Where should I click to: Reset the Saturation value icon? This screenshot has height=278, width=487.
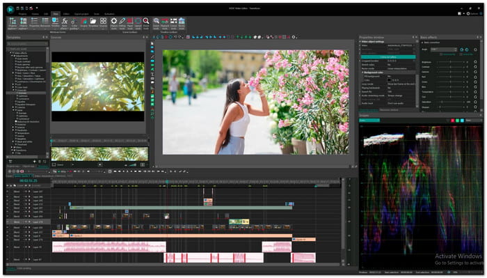[x=475, y=102]
